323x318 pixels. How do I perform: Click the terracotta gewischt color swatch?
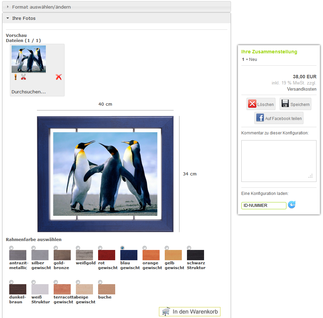coord(62,289)
